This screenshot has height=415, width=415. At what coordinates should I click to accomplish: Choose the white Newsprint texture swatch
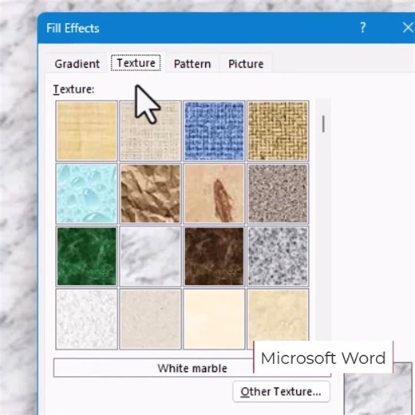click(x=87, y=319)
